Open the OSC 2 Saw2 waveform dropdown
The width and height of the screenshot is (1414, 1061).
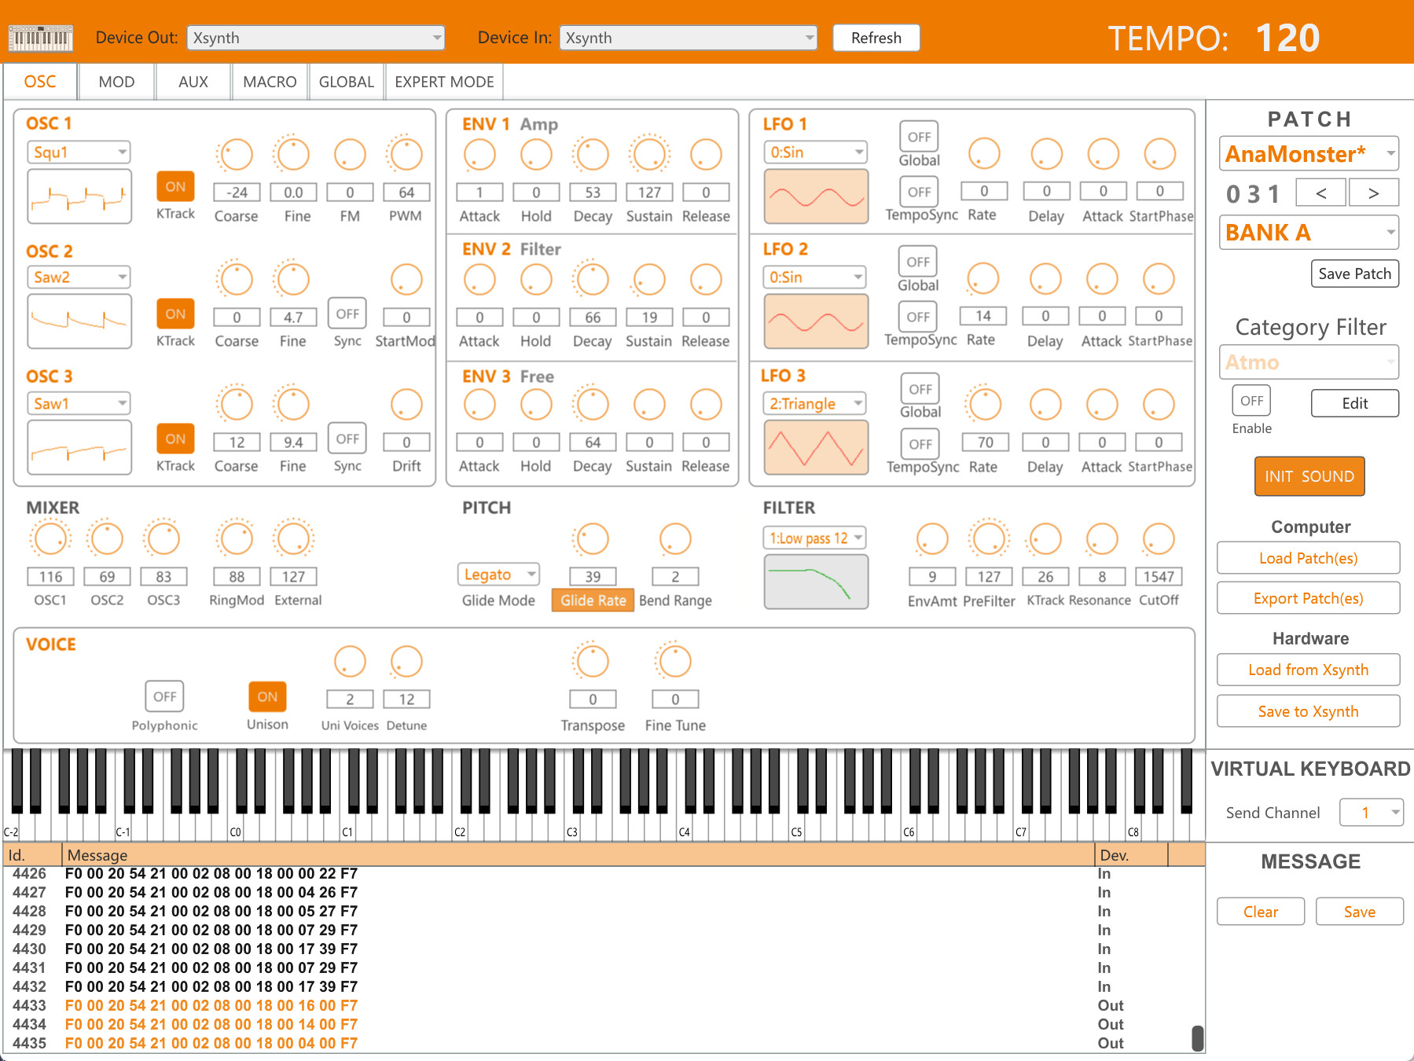[x=79, y=277]
